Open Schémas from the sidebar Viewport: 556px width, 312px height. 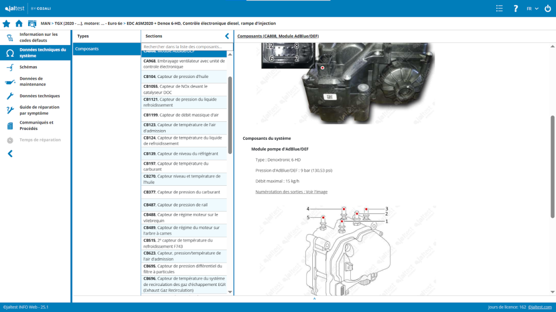pyautogui.click(x=28, y=67)
